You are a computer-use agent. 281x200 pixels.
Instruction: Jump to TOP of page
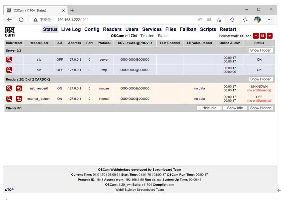9,190
